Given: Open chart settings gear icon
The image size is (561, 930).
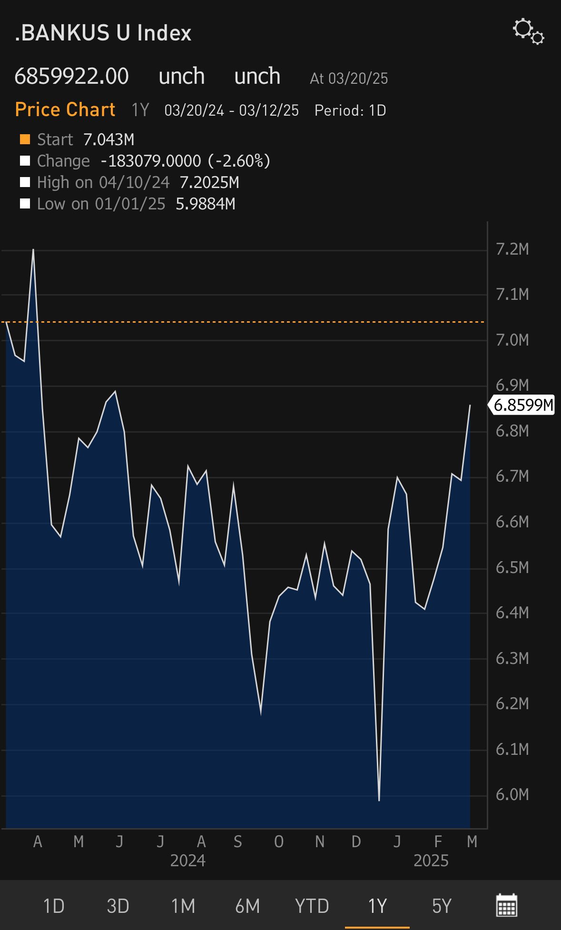Looking at the screenshot, I should [x=528, y=32].
